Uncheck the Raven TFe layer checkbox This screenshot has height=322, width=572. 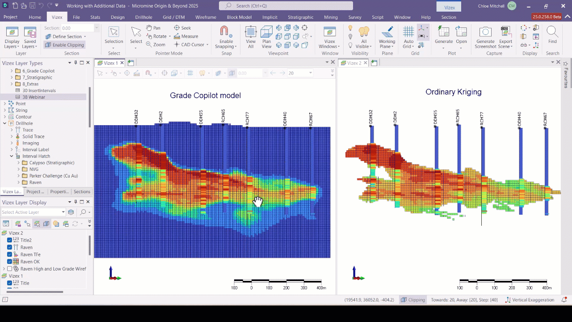[9, 254]
